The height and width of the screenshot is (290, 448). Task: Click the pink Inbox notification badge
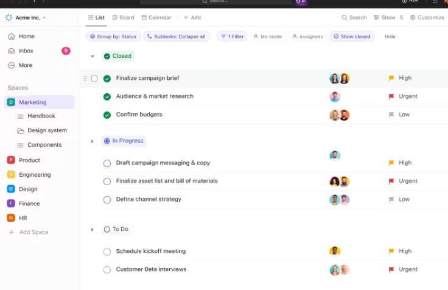tap(66, 51)
